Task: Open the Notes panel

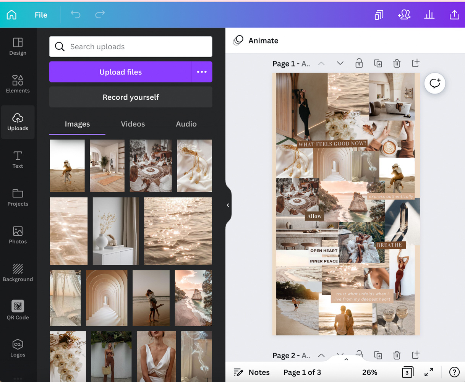Action: 251,372
